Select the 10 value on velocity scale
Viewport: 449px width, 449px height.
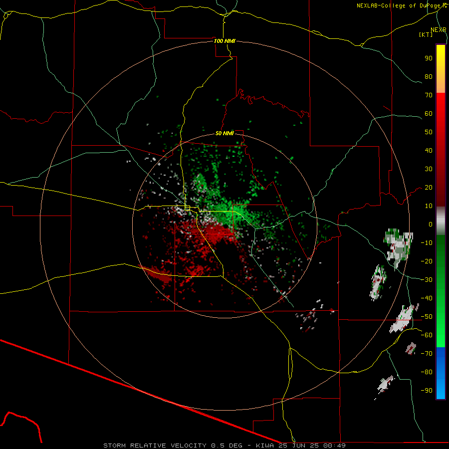429,206
